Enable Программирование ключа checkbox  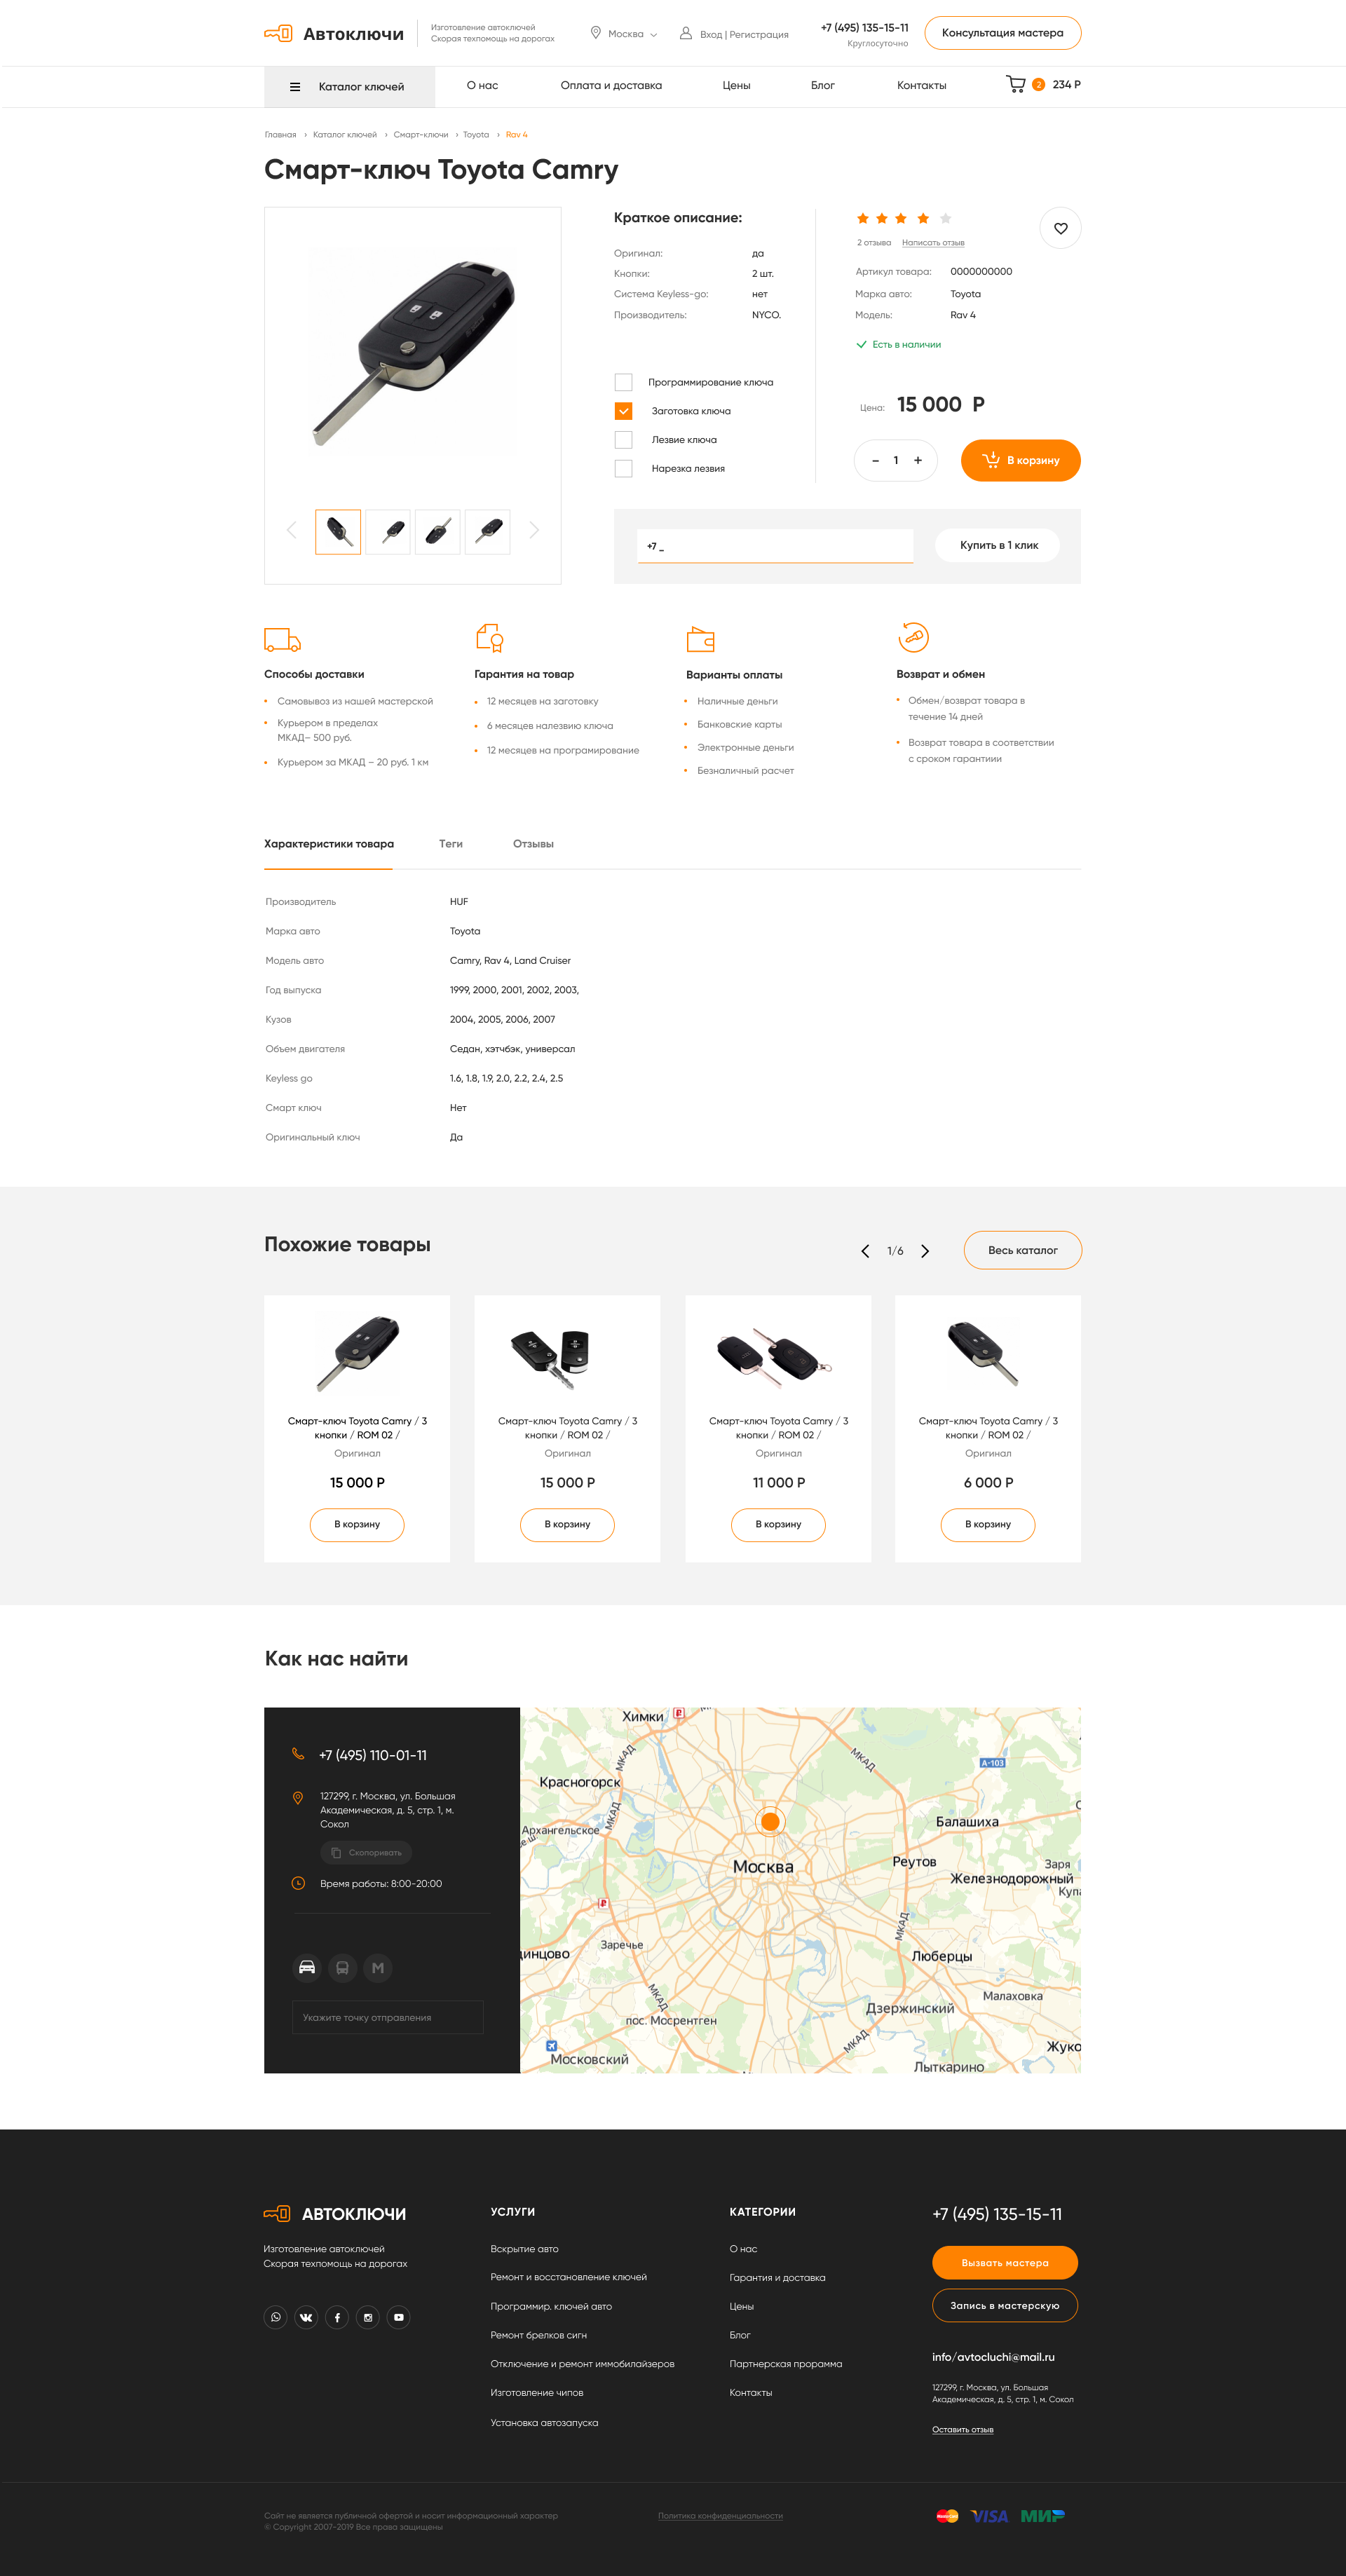coord(623,382)
